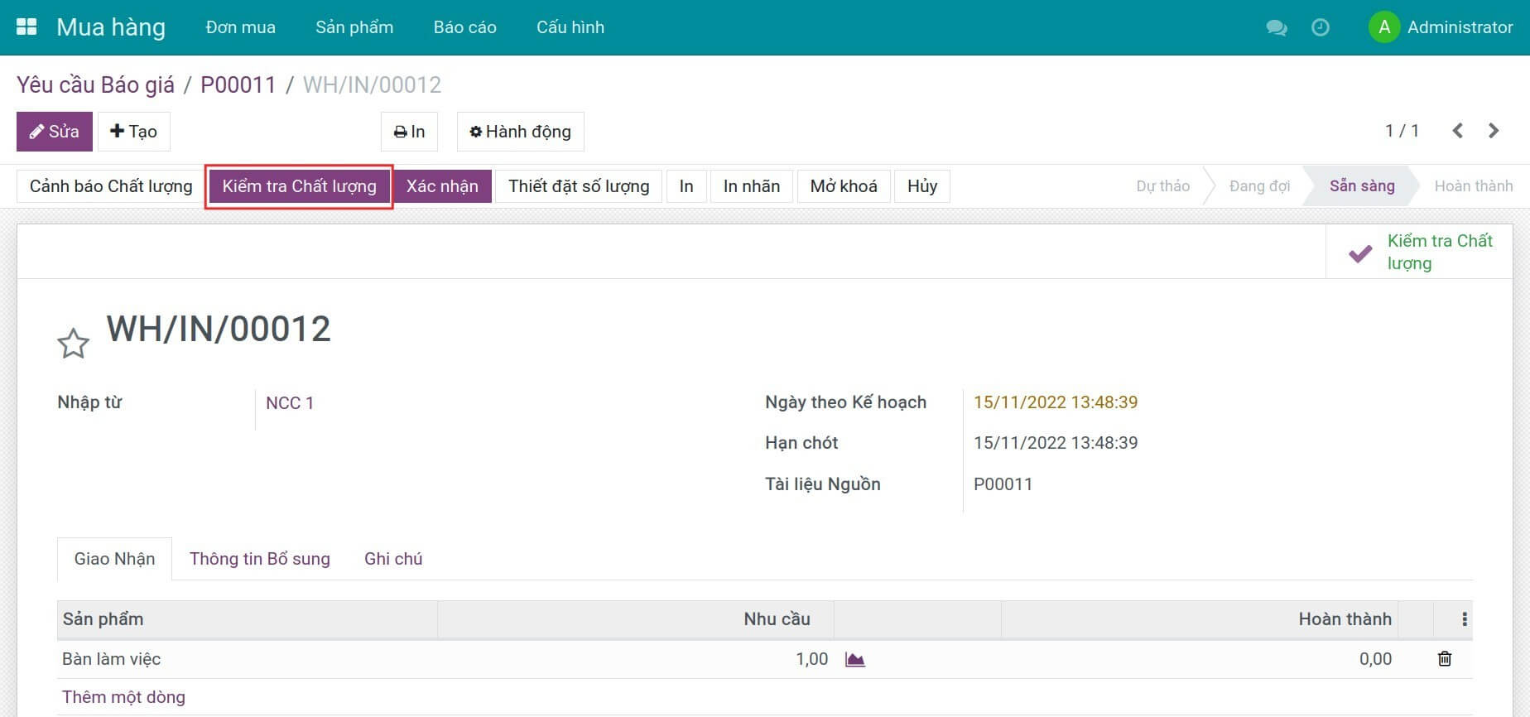This screenshot has height=717, width=1530.
Task: Open the conversations chat icon
Action: click(x=1276, y=27)
